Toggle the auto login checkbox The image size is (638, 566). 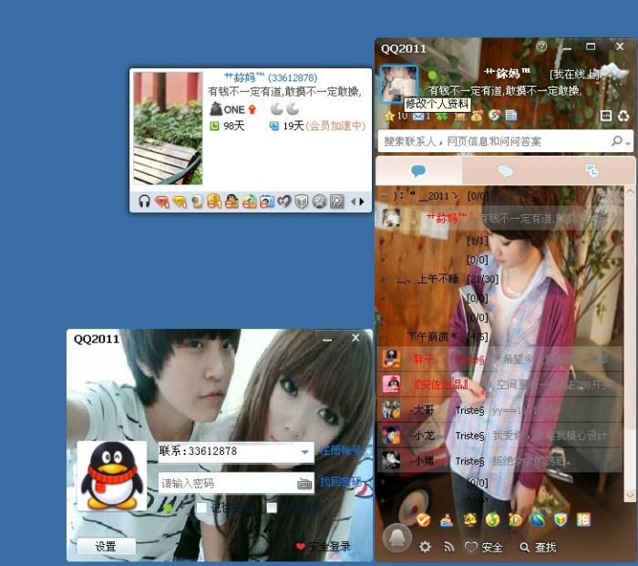coord(272,508)
